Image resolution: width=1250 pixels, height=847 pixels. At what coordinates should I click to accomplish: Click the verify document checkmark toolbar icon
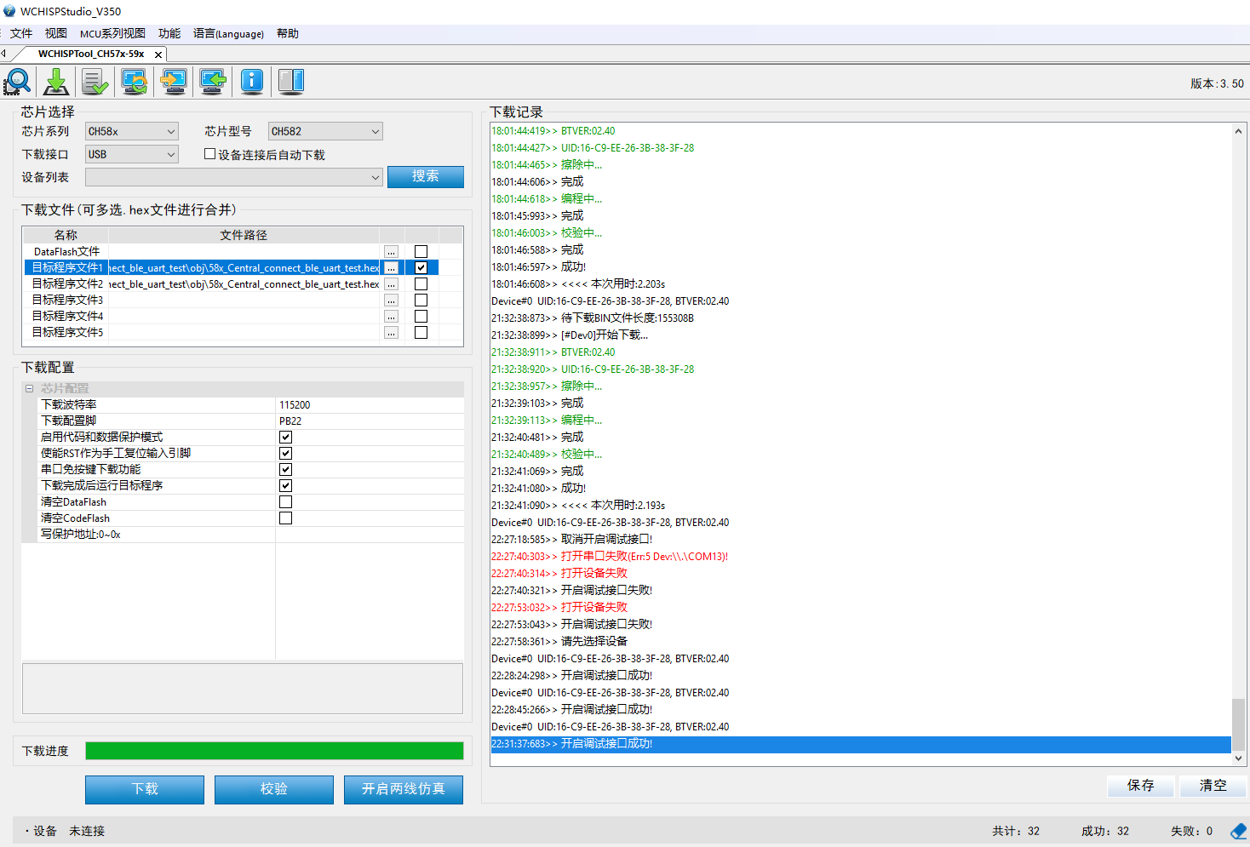[x=95, y=82]
